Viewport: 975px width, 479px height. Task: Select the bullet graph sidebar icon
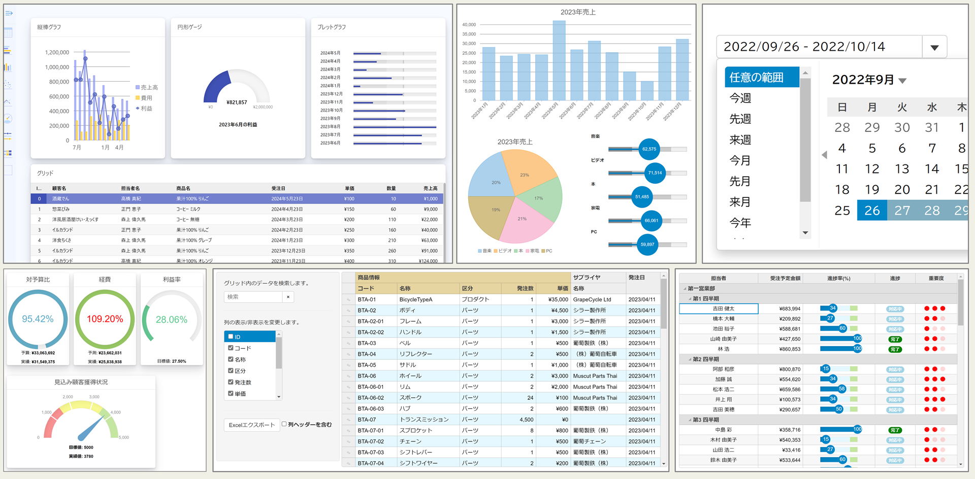8,153
